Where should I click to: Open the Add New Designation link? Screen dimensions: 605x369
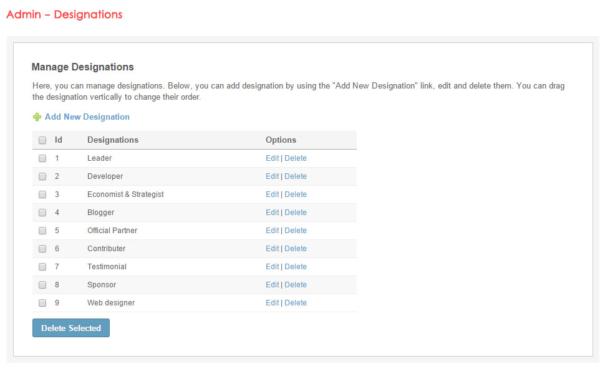pos(87,117)
